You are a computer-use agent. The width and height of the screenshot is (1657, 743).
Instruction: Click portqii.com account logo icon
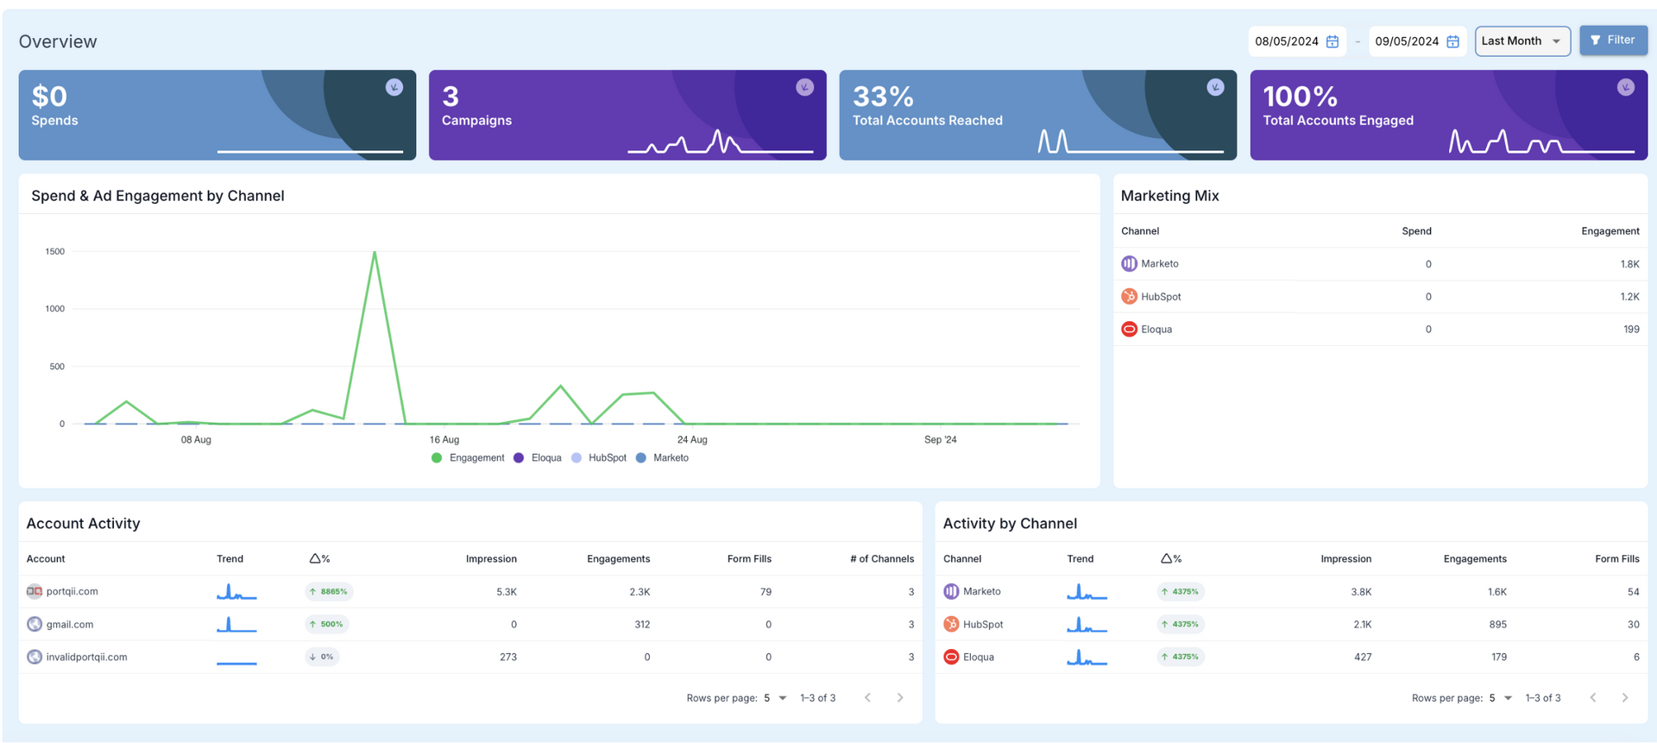35,592
